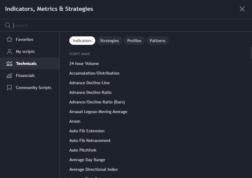Add Auto Fib Retracement indicator
This screenshot has width=252, height=178.
click(x=90, y=140)
